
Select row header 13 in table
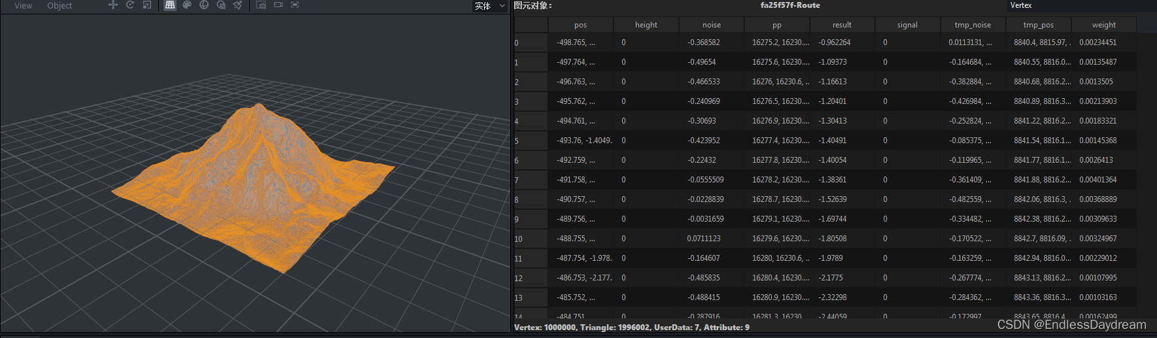(x=530, y=297)
